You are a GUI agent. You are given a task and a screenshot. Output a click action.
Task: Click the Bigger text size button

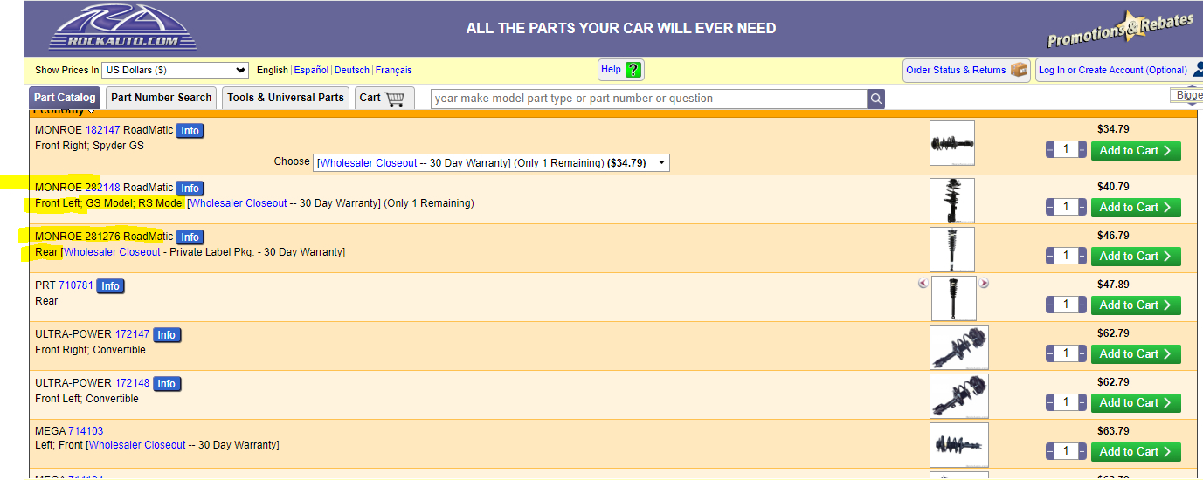pos(1186,95)
